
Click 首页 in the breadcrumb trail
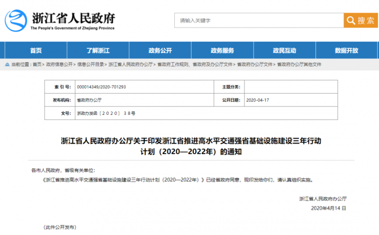pyautogui.click(x=37, y=64)
